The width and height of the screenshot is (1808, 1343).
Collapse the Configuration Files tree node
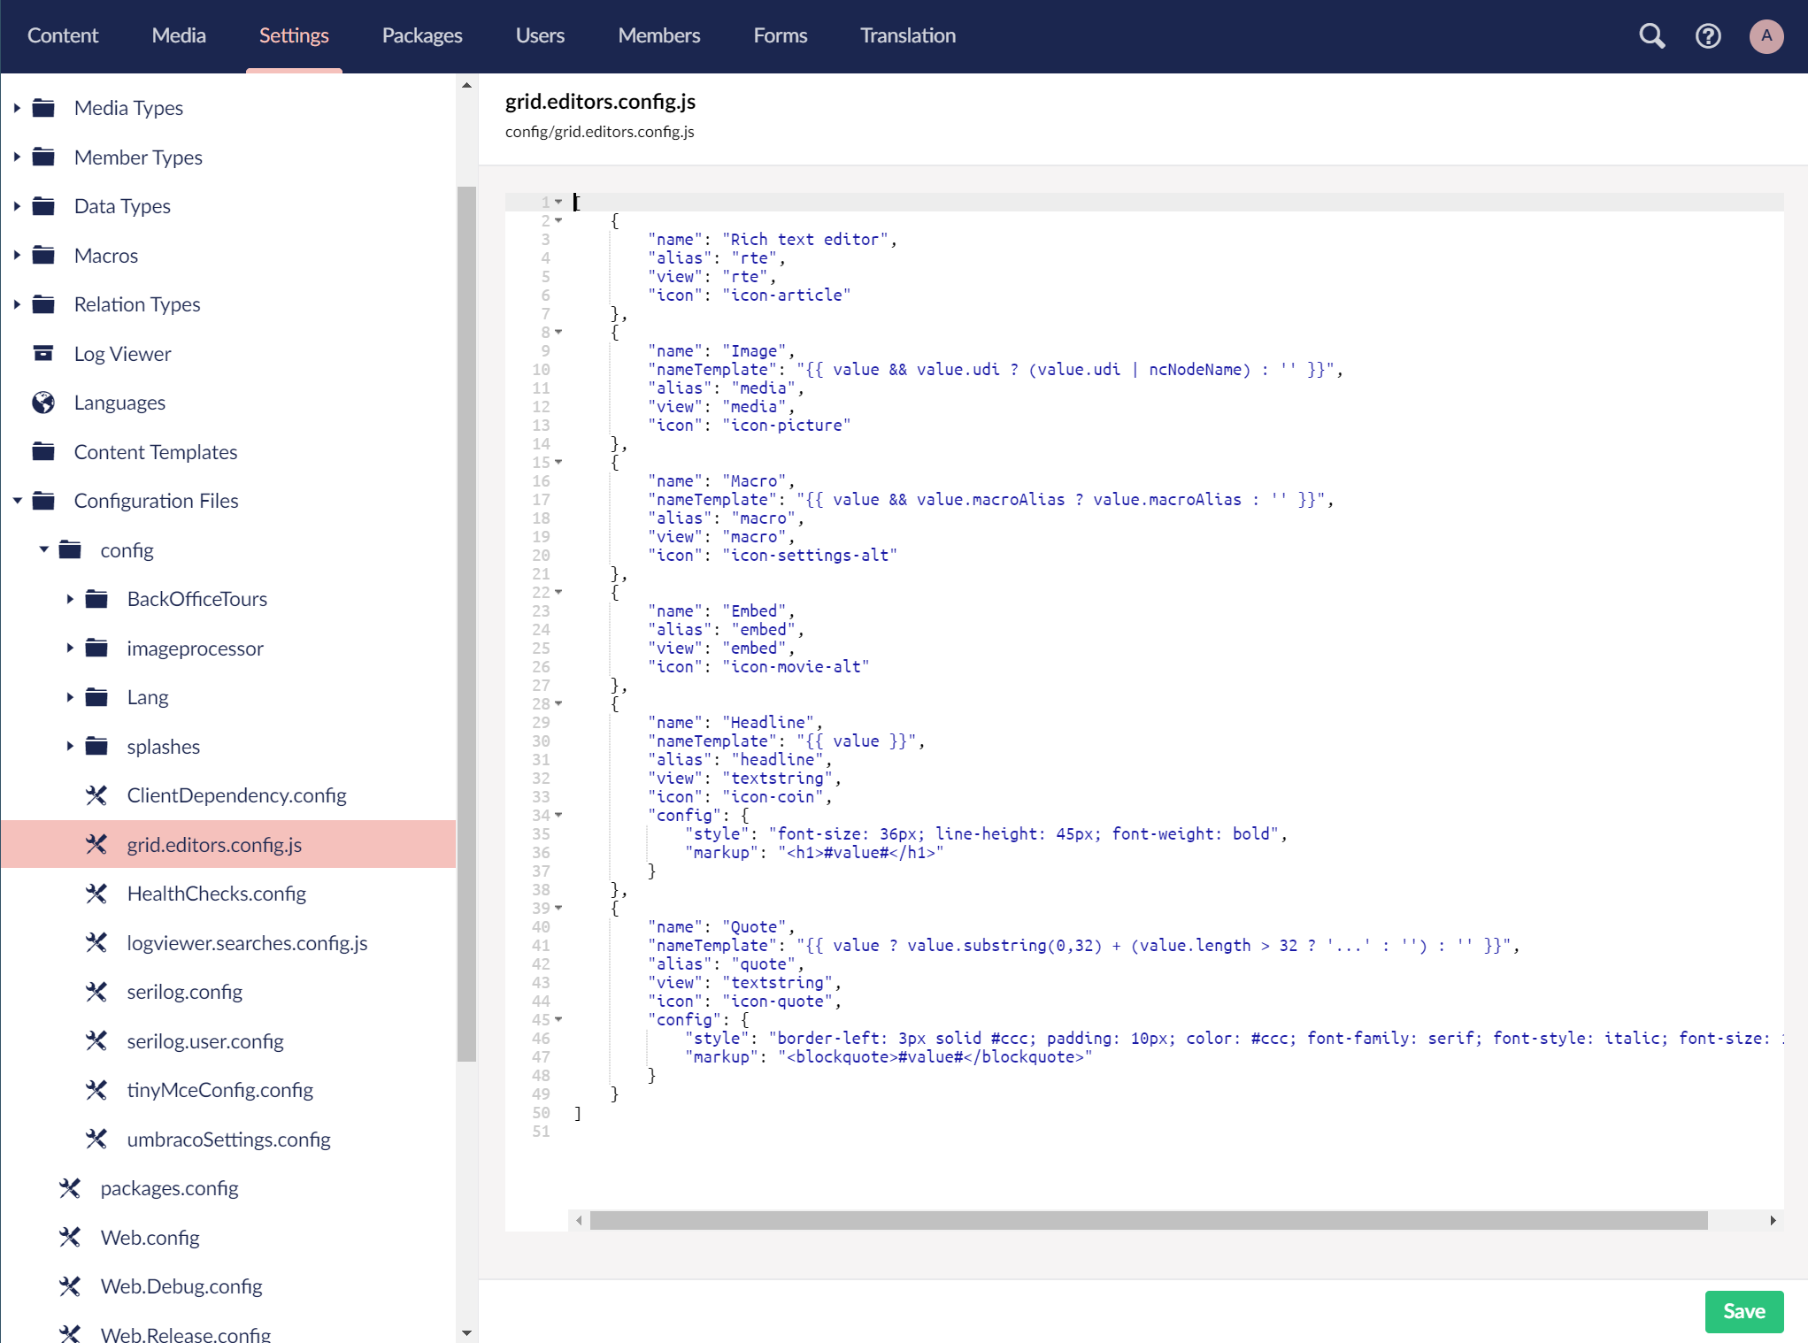17,501
